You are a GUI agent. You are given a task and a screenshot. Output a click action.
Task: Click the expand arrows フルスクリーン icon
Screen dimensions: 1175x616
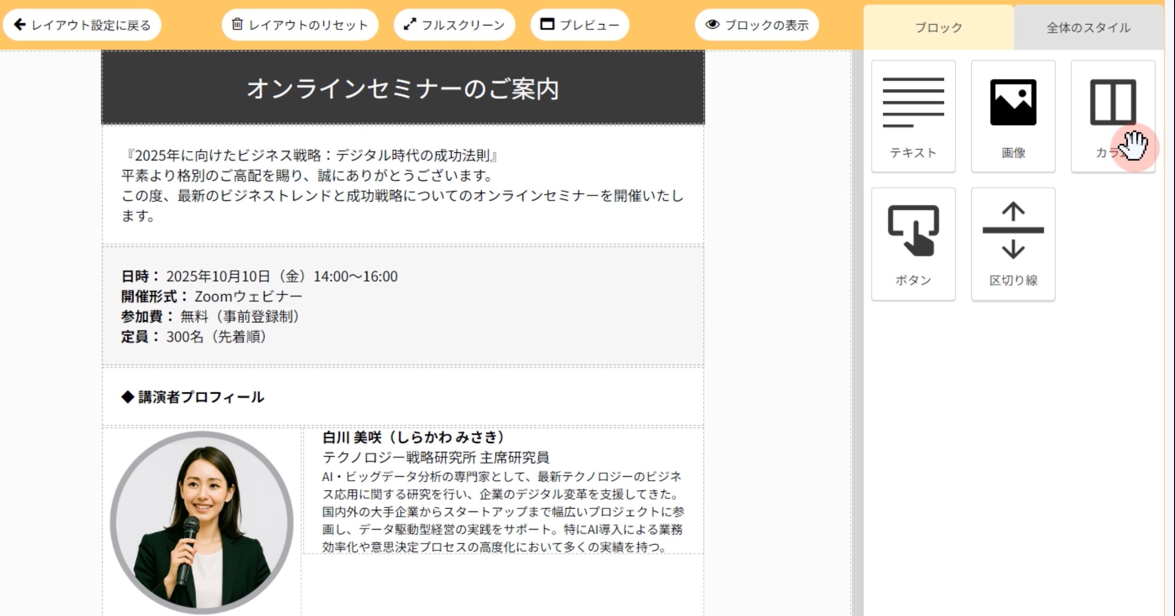point(409,25)
